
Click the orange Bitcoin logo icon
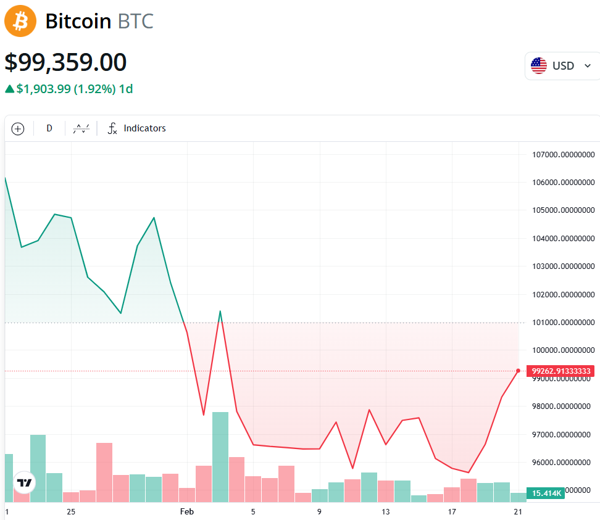coord(20,21)
